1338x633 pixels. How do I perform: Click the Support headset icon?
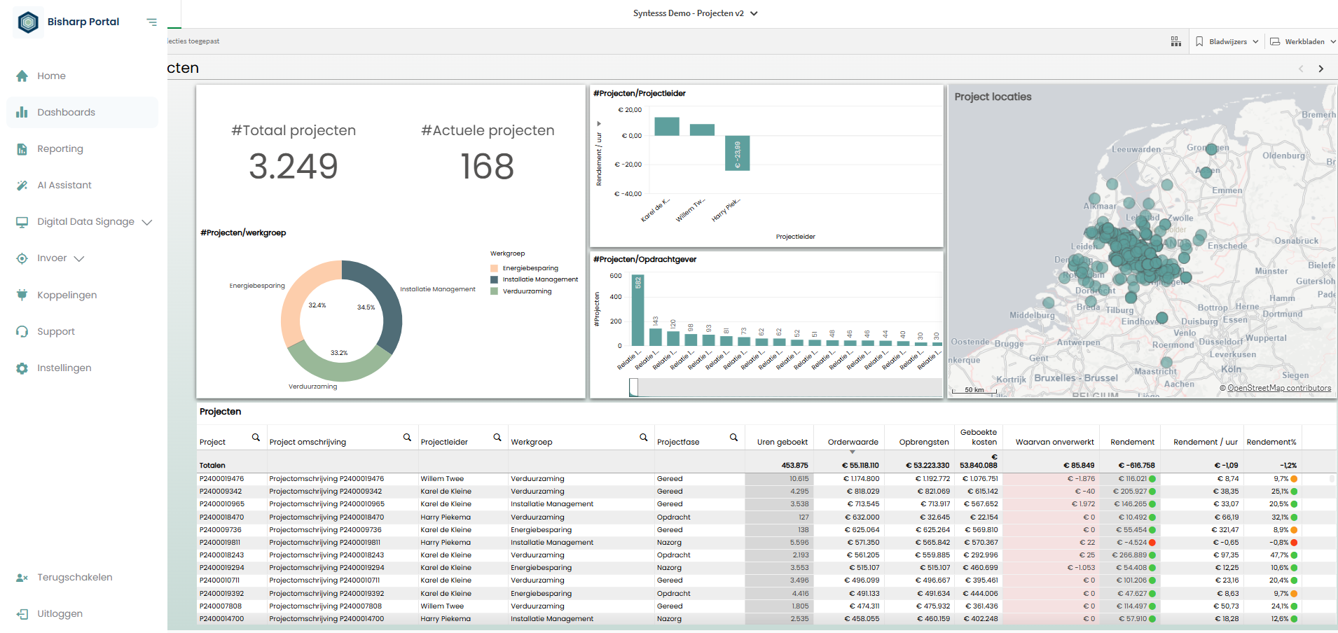coord(22,331)
